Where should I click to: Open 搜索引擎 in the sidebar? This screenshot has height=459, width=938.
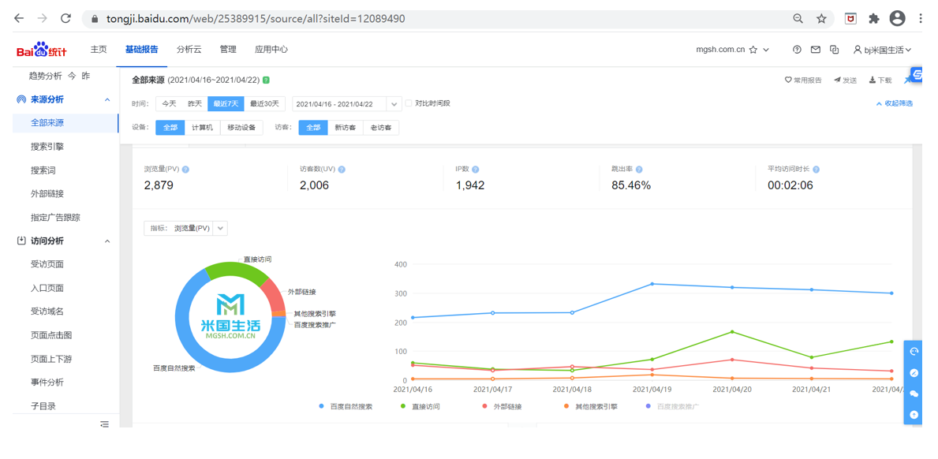tap(47, 147)
